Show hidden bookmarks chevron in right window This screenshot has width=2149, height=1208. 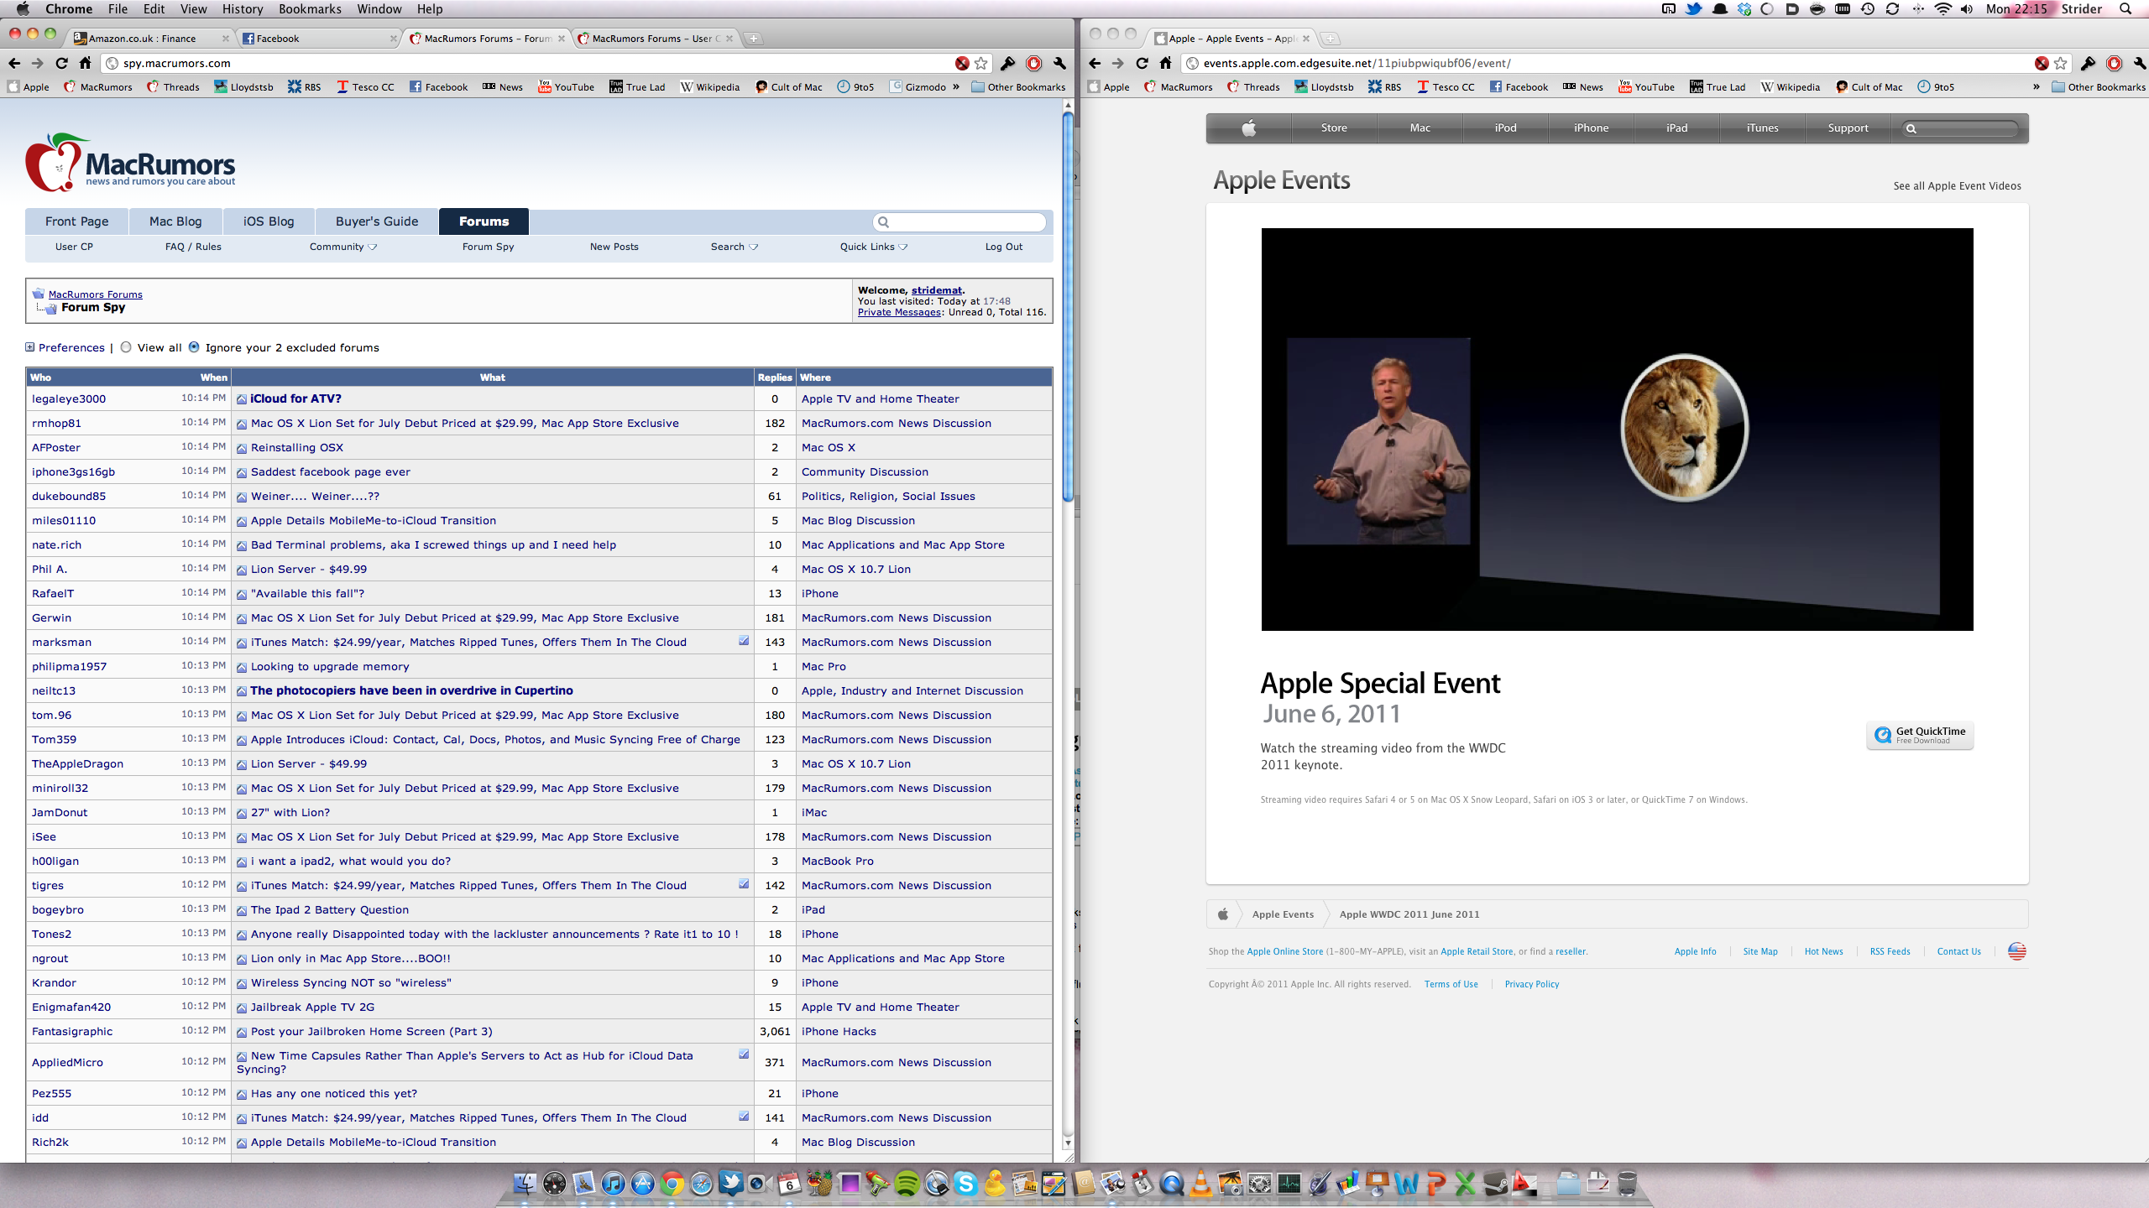pos(2036,87)
